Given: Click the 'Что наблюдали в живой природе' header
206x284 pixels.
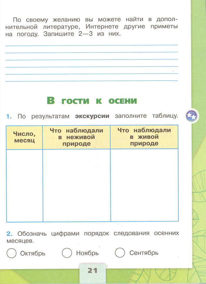Looking at the screenshot, I should pyautogui.click(x=144, y=137).
